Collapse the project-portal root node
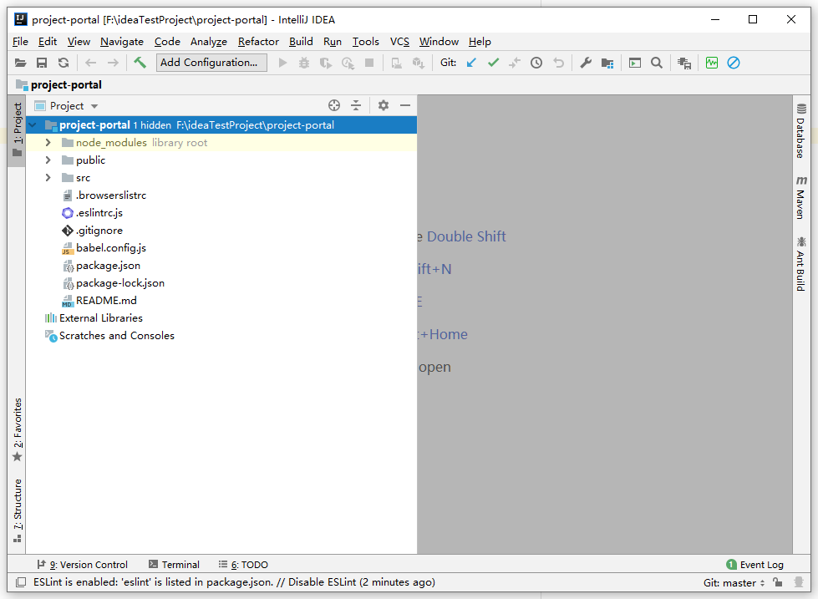 (33, 125)
